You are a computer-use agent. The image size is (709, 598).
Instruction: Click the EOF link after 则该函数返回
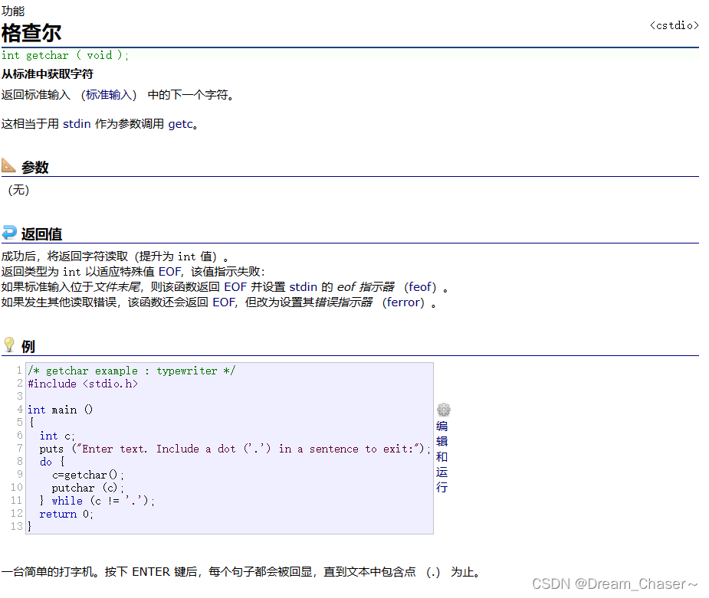[x=235, y=287]
